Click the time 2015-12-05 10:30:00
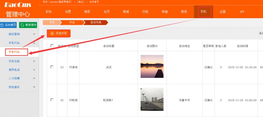263x117 pixels. pos(242,67)
